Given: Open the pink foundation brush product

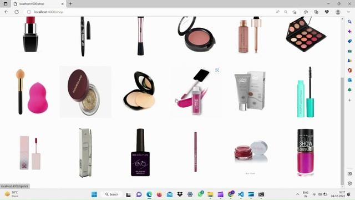Looking at the screenshot, I should [x=140, y=36].
